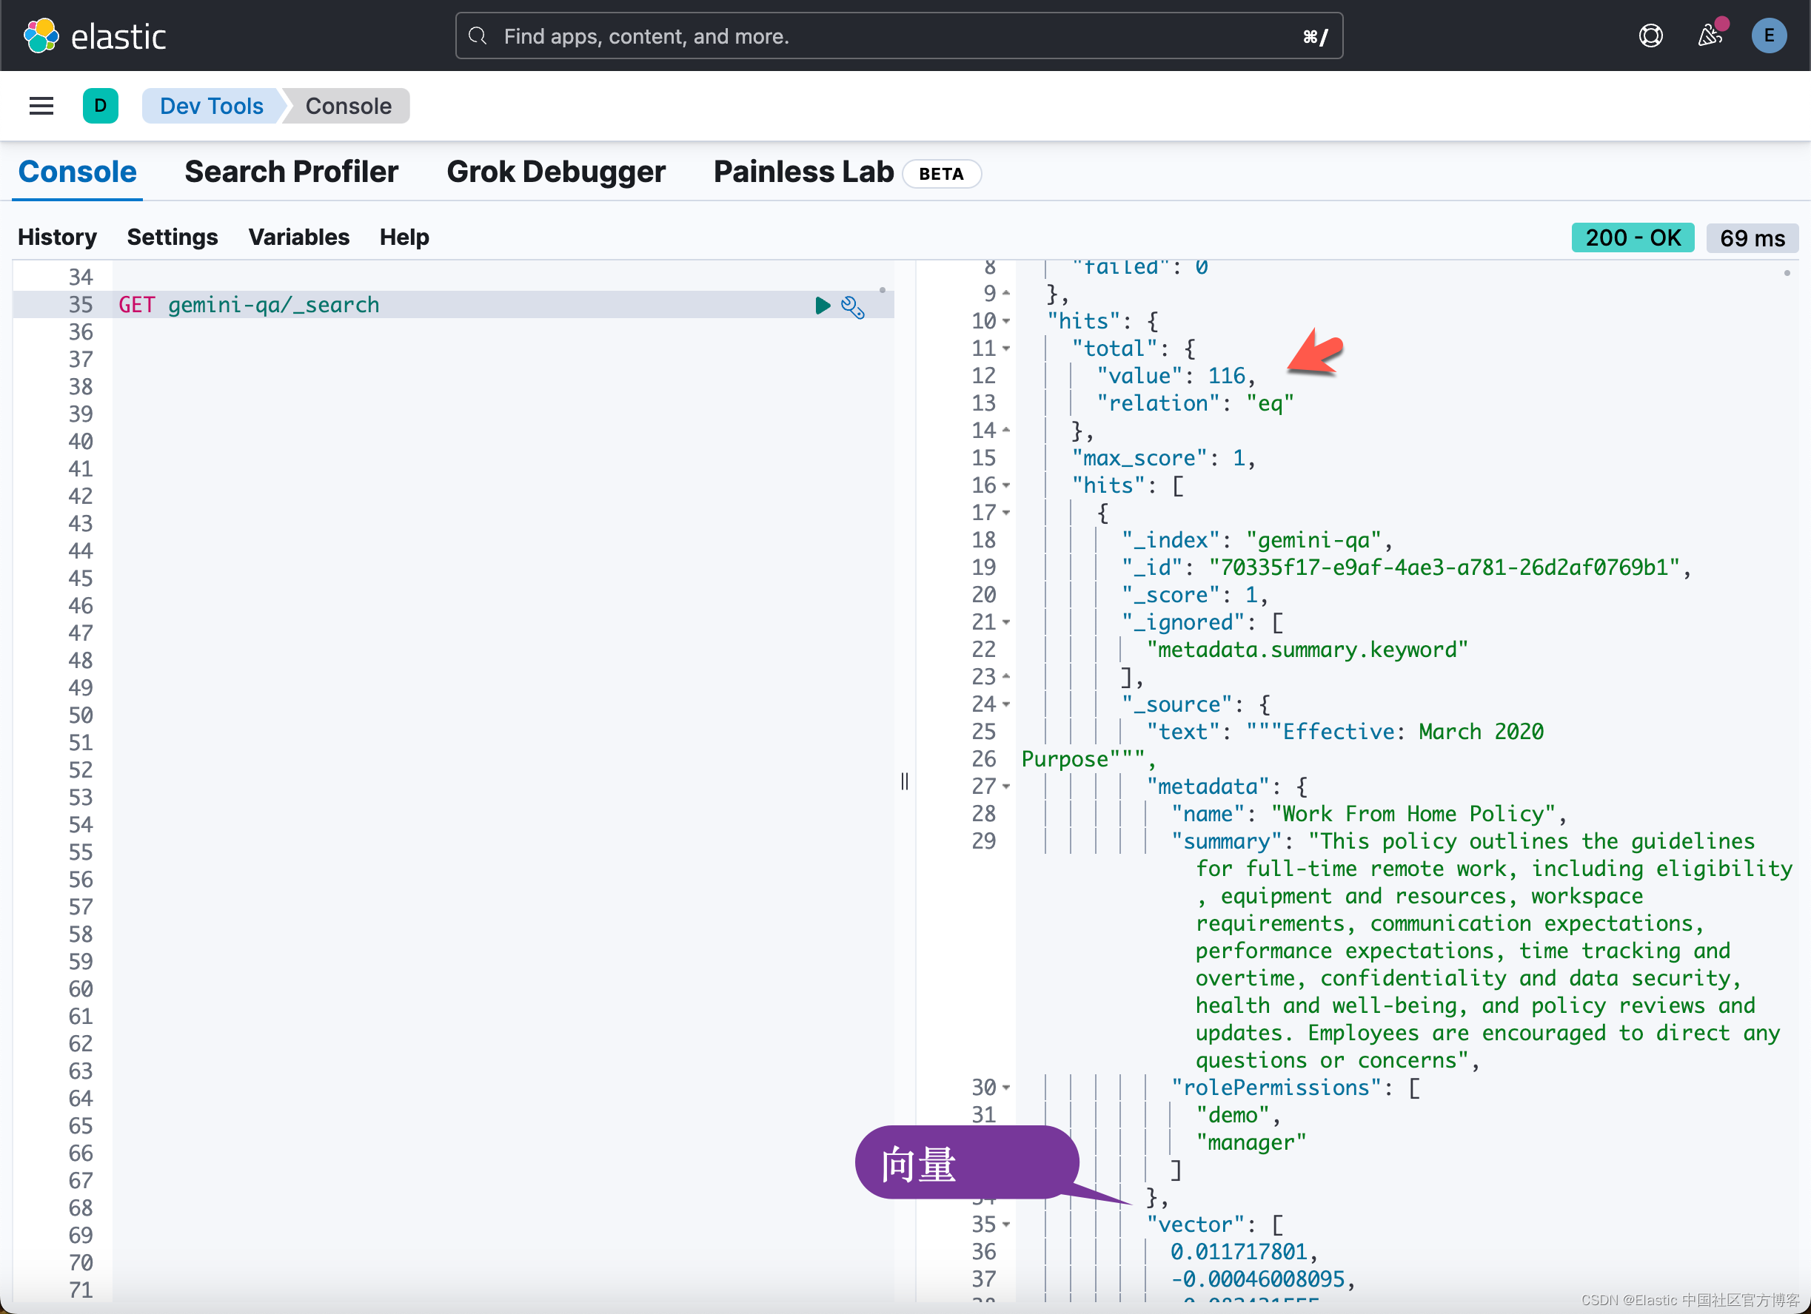This screenshot has height=1314, width=1811.
Task: Click the "_id" value 70335f17-e9af...
Action: click(1445, 567)
